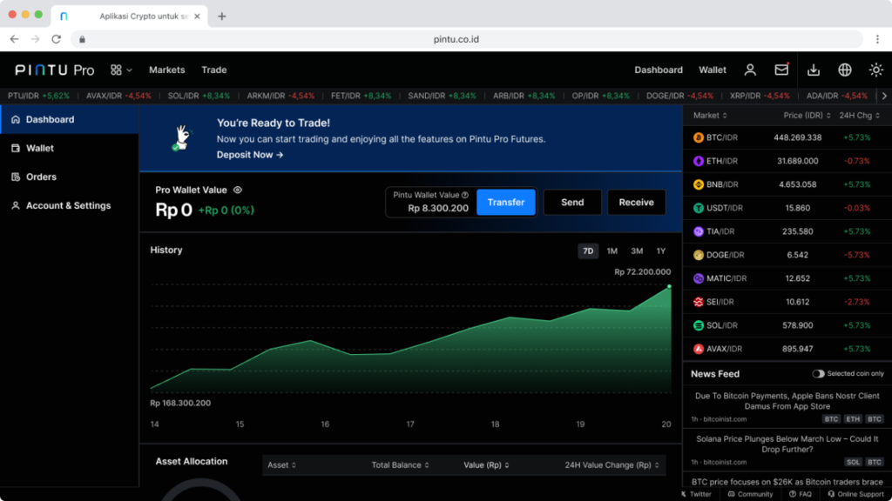Click the Send button
The height and width of the screenshot is (501, 892).
pyautogui.click(x=572, y=202)
